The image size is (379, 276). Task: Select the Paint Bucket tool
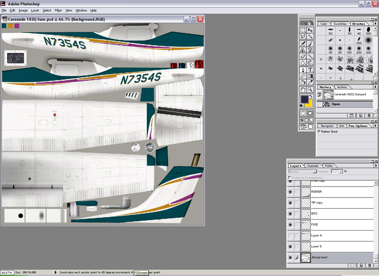click(303, 82)
